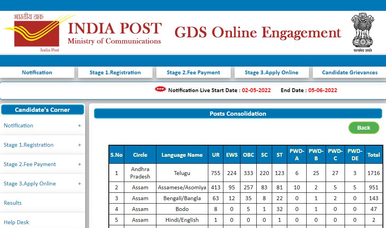Select the Stage 3.Apply Online top tab
Screen dimensions: 386x228
(x=271, y=72)
